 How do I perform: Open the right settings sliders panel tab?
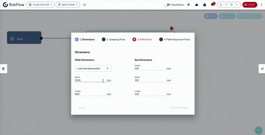tap(262, 69)
